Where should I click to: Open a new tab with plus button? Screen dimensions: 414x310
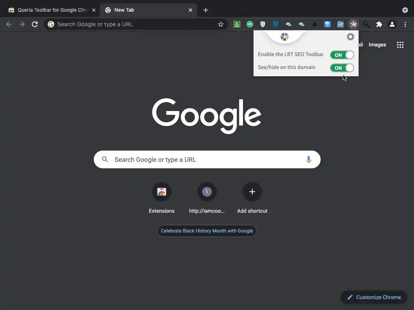(206, 10)
